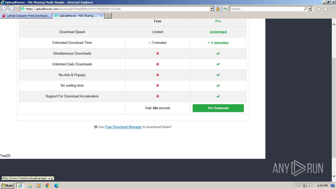Click red X for Support For Download Accelerators
This screenshot has height=189, width=336.
(157, 96)
